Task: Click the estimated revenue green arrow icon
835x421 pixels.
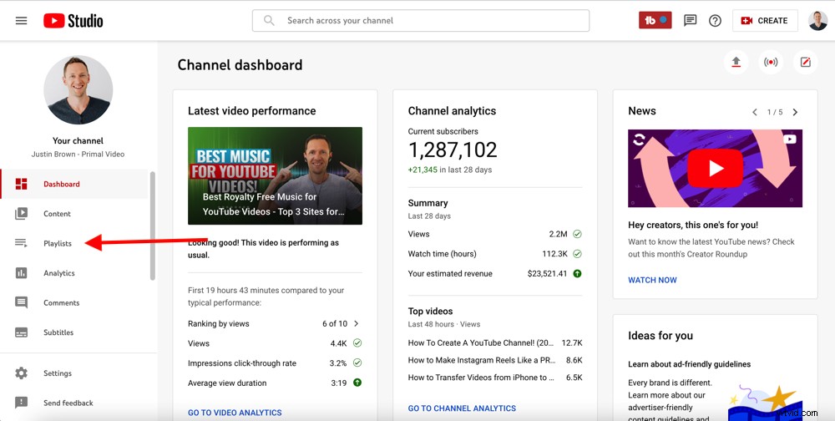Action: 577,273
